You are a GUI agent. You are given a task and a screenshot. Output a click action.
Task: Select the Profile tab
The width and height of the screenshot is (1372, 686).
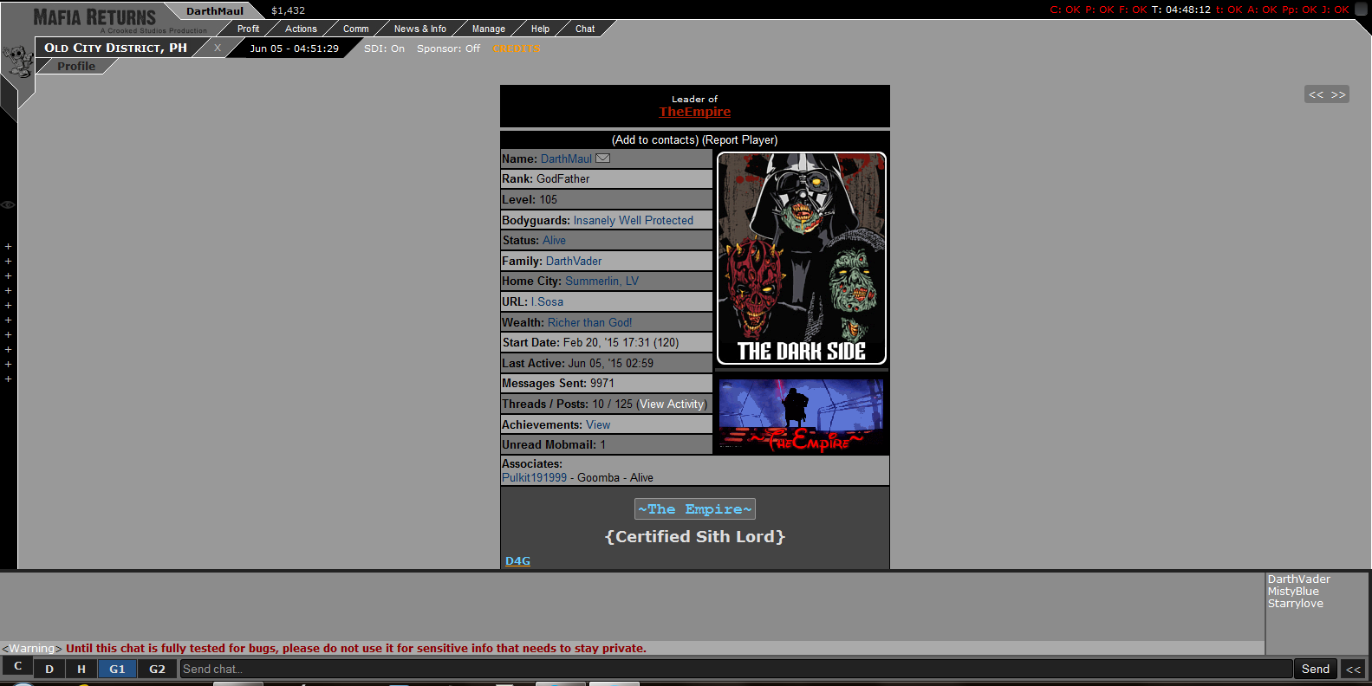pyautogui.click(x=76, y=66)
